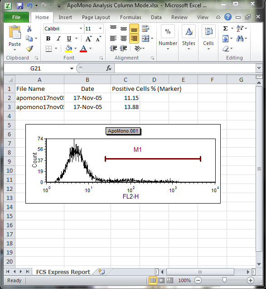
Task: Open the File tab
Action: point(16,17)
